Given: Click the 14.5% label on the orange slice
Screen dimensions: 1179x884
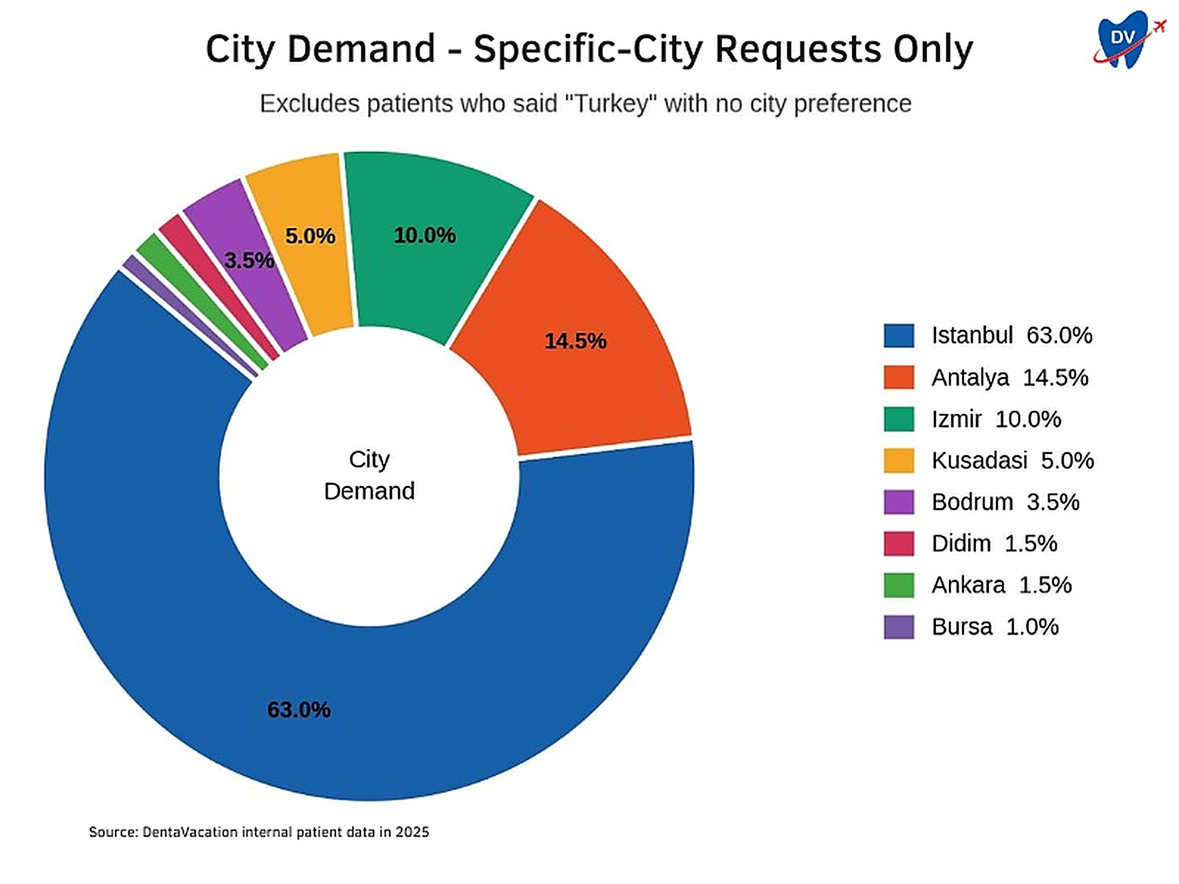Looking at the screenshot, I should [575, 341].
